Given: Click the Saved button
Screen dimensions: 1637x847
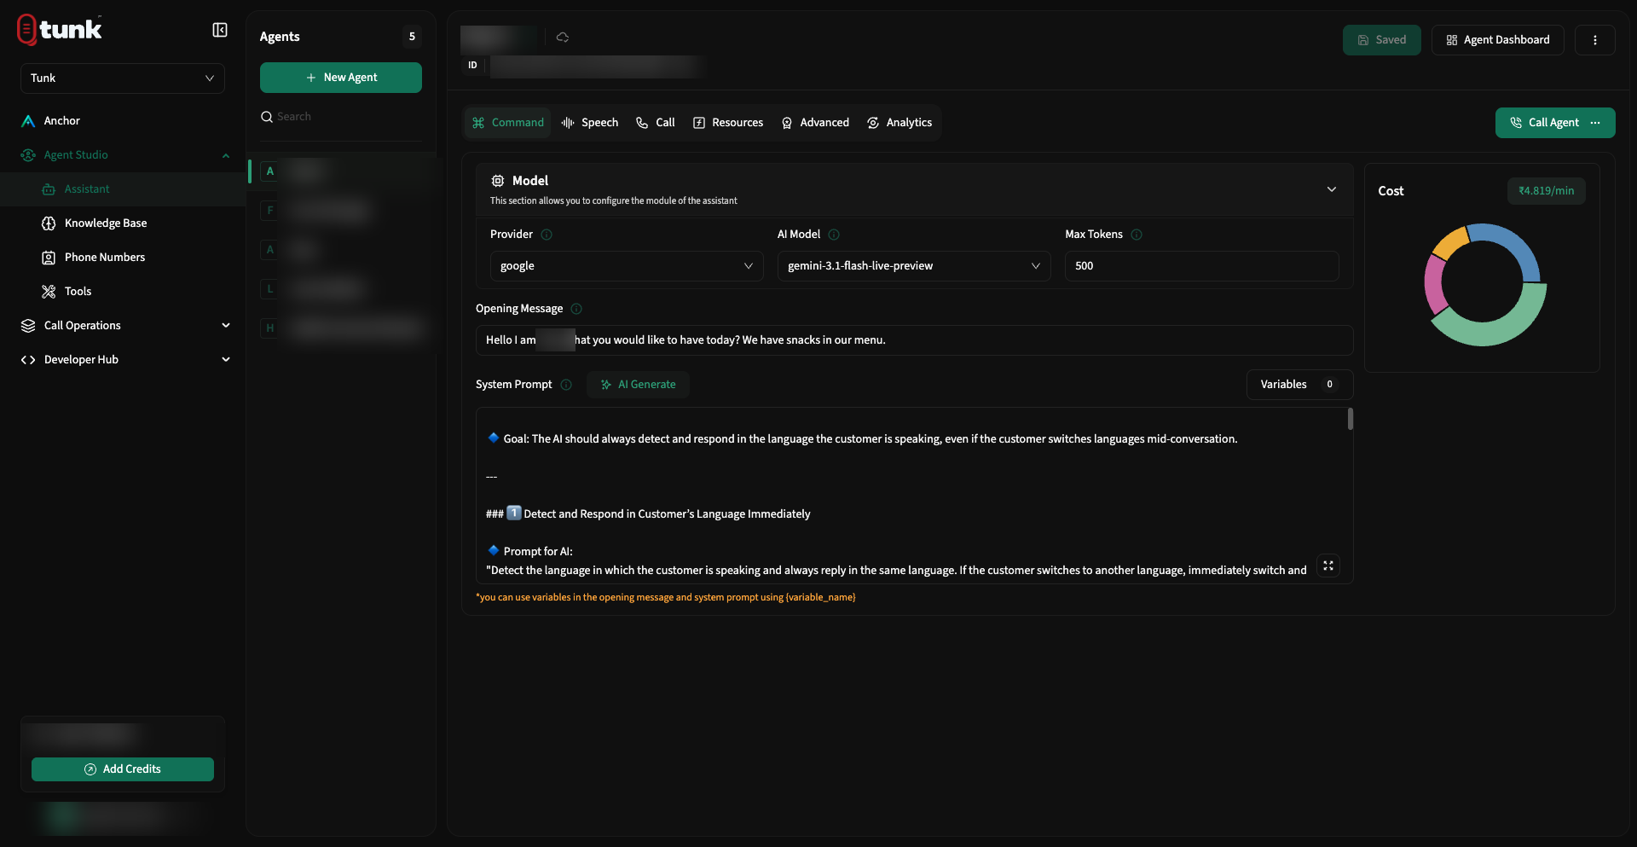Looking at the screenshot, I should tap(1382, 40).
